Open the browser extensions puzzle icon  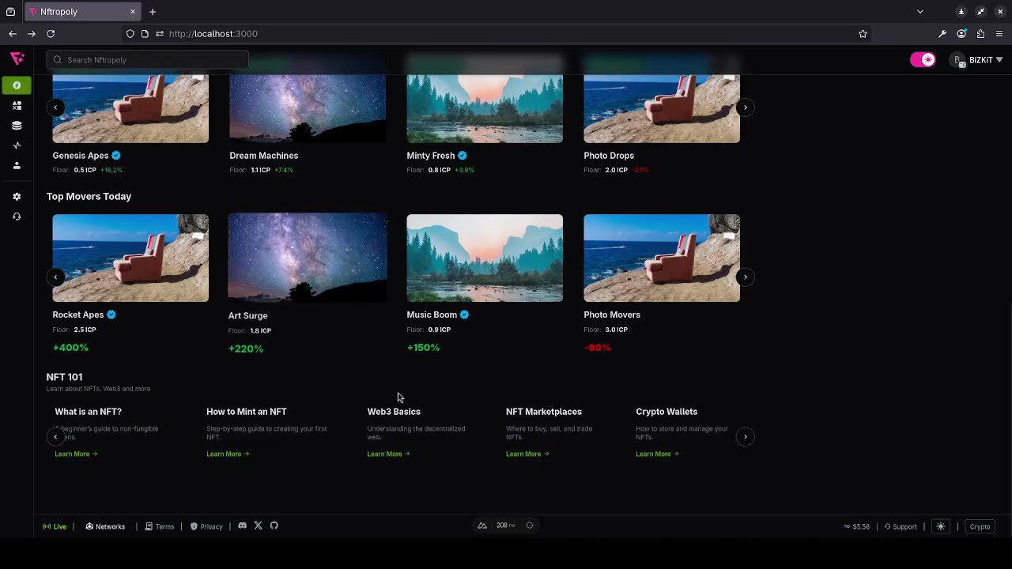(x=980, y=34)
